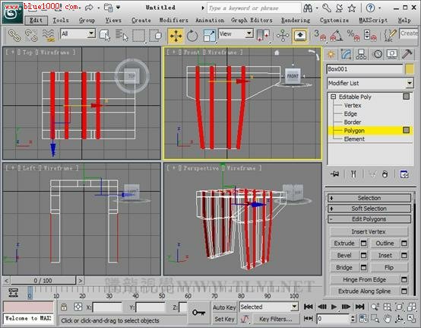Open the Modifiers menu

coord(174,20)
